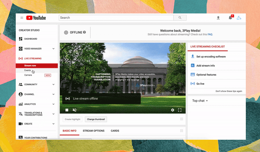Screen dimensions: 260x152
Task: Click the Analytics bar chart icon
Action: point(21,104)
